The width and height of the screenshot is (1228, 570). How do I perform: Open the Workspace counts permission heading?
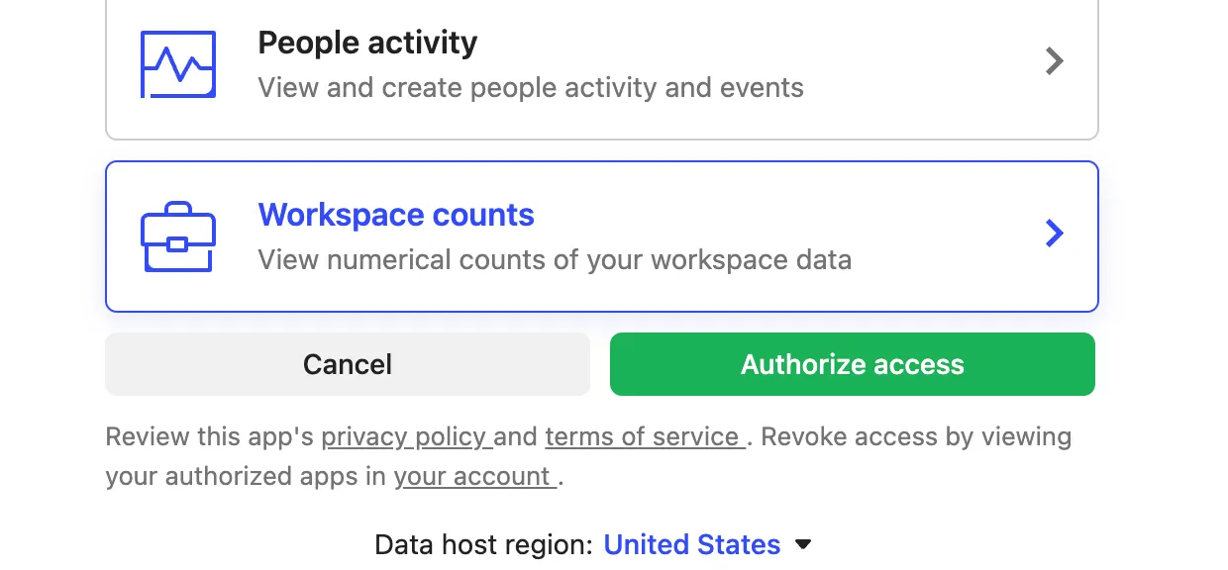[x=396, y=215]
